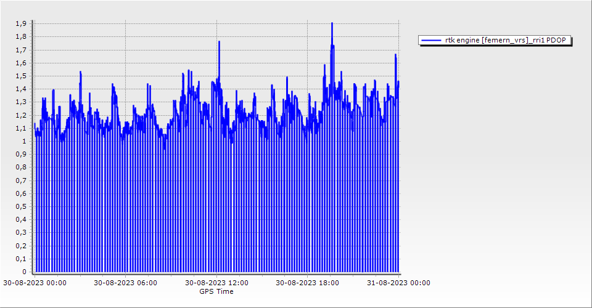Select the 0,5 value on the Y axis
Screen dimensions: 592x308
(21, 206)
